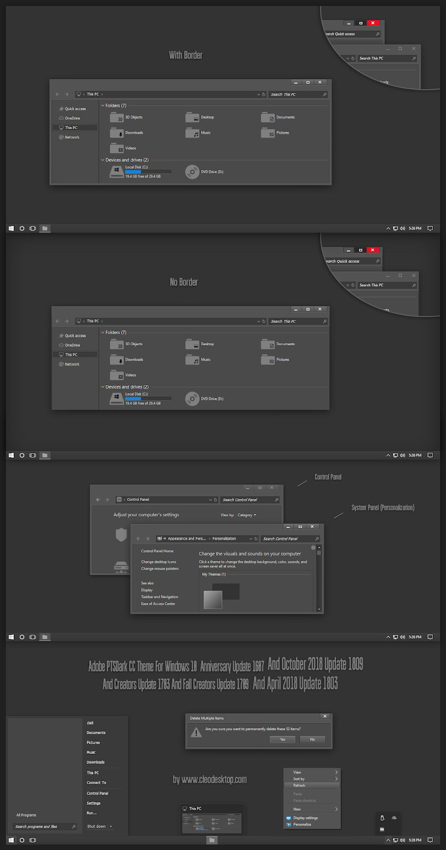Select Quick access in No Border sidebar
Screen dimensions: 446x850
pos(72,335)
